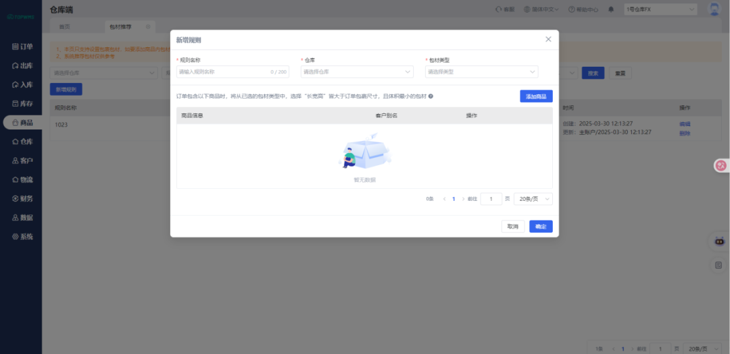Open the dialog's 20条/页 page size dropdown

533,199
